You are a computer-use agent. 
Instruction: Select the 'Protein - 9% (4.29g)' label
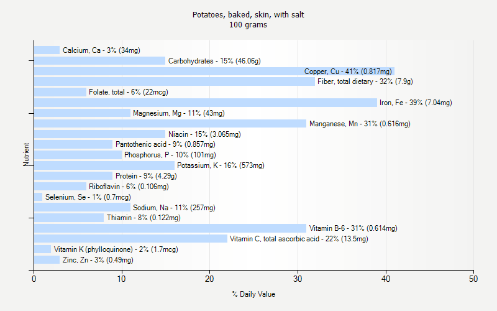pyautogui.click(x=146, y=176)
